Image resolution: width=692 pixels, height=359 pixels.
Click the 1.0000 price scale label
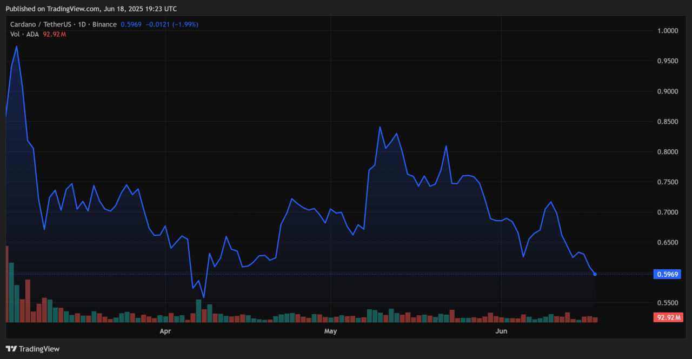click(666, 31)
